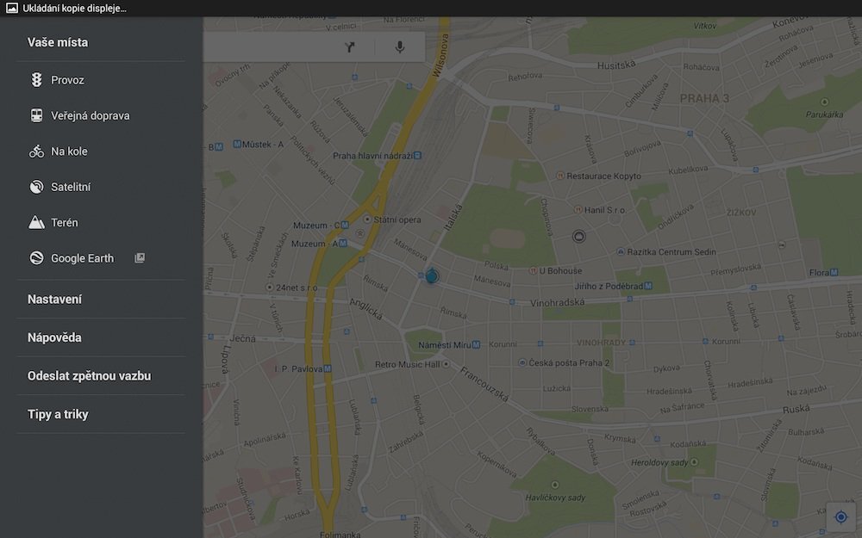Open Vaše místa menu item

point(58,42)
